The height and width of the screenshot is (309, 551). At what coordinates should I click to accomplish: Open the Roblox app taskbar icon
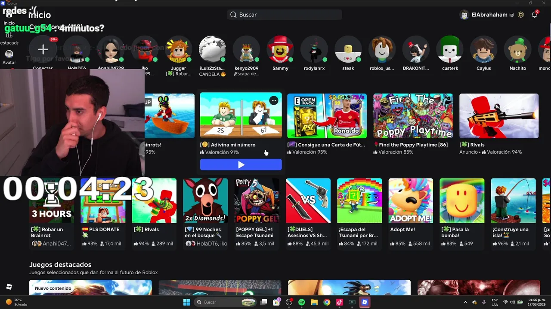pos(365,302)
